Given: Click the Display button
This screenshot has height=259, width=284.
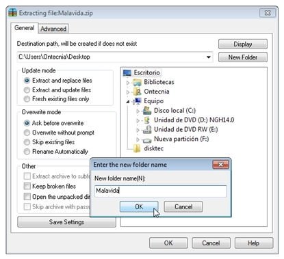Looking at the screenshot, I should click(x=243, y=44).
